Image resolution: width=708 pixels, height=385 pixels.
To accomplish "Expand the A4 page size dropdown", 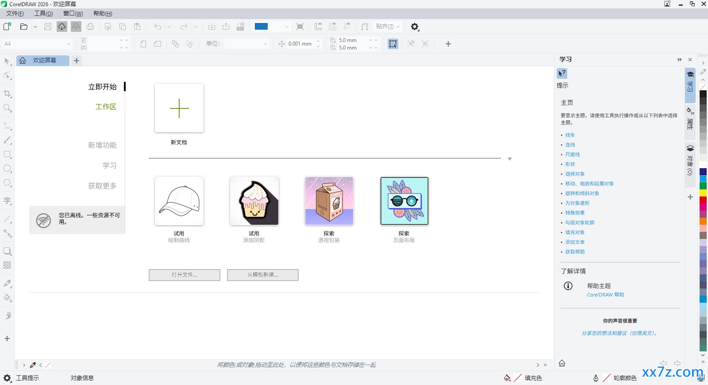I will [x=37, y=44].
